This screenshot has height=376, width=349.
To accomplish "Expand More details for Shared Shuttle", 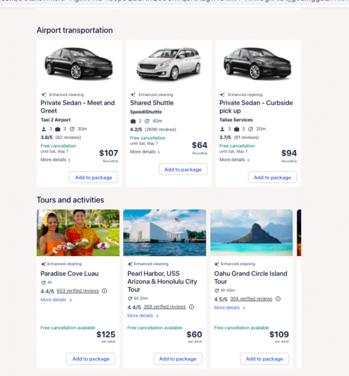I will click(145, 152).
